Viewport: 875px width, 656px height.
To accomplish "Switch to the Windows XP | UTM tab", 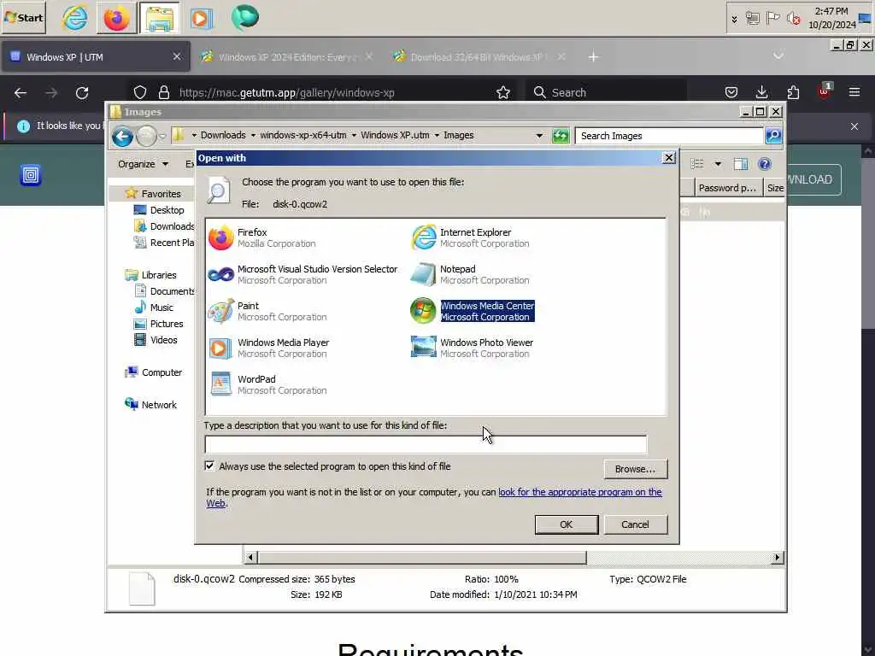I will pos(96,57).
